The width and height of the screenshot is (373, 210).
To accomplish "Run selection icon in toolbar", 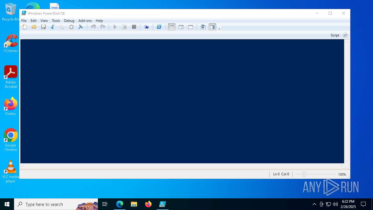I will click(124, 27).
